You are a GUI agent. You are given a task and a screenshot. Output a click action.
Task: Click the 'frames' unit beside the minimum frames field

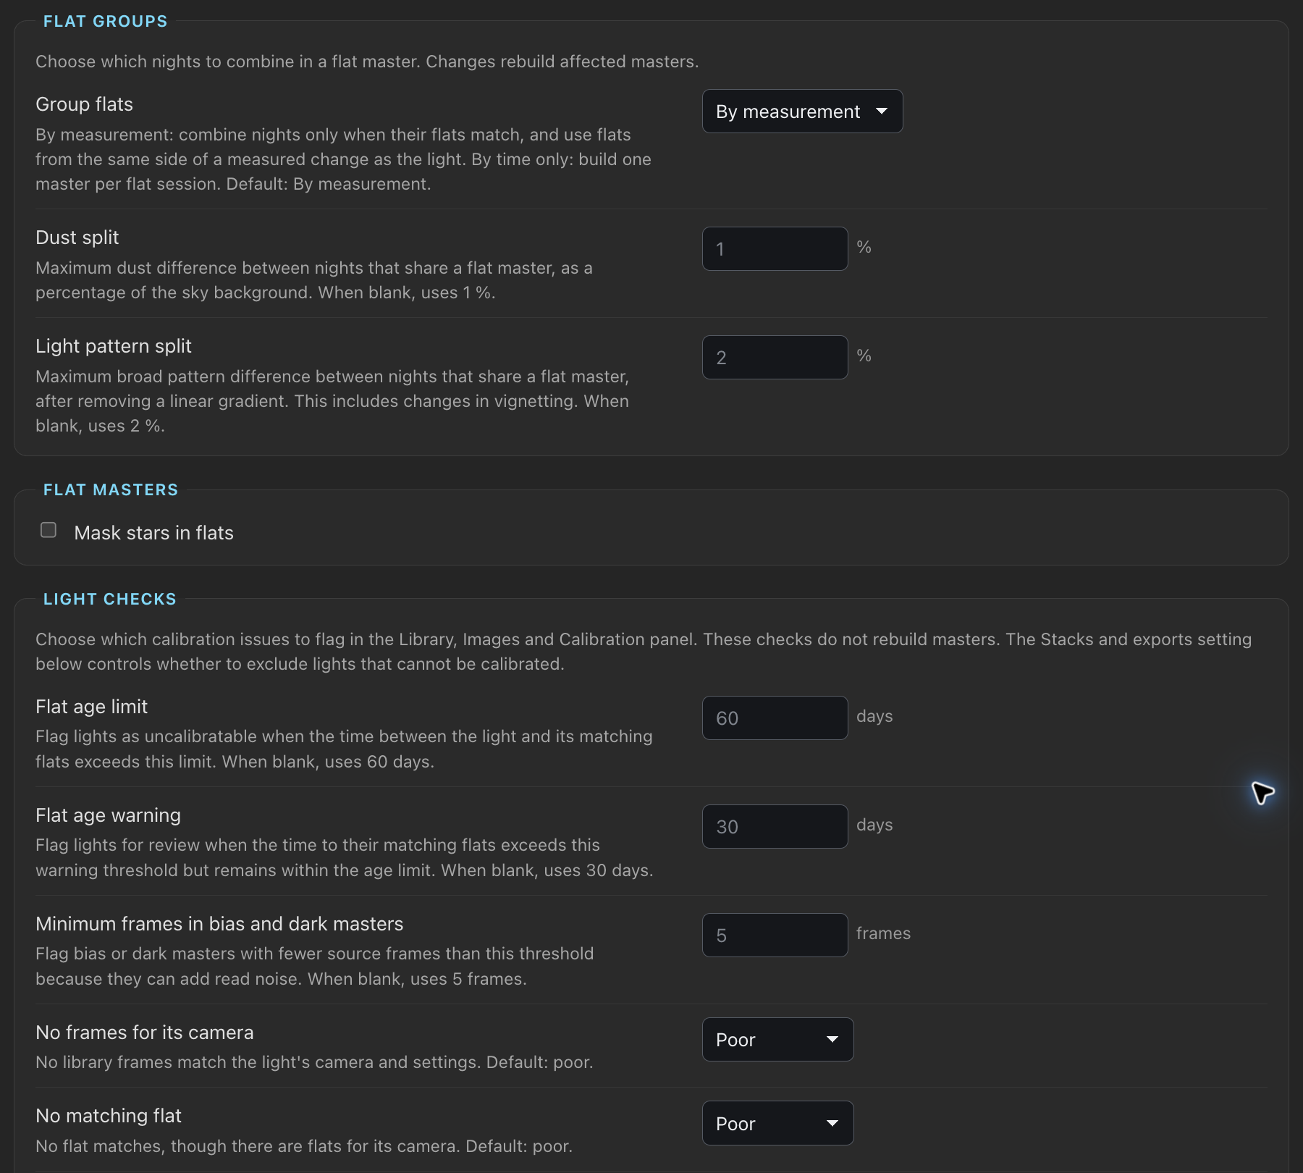coord(883,933)
